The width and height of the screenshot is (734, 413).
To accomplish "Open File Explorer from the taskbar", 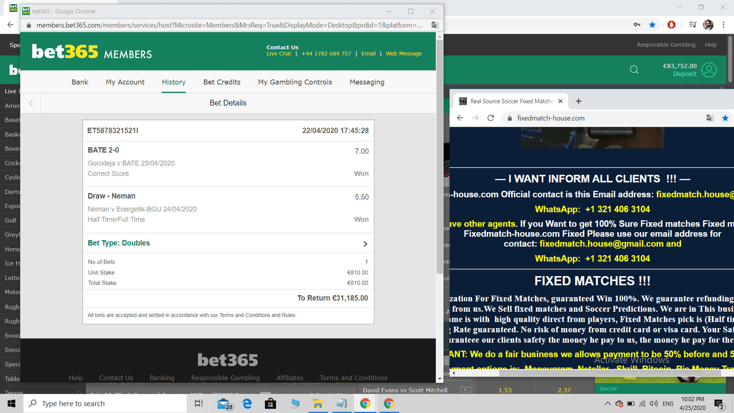I will [x=317, y=403].
